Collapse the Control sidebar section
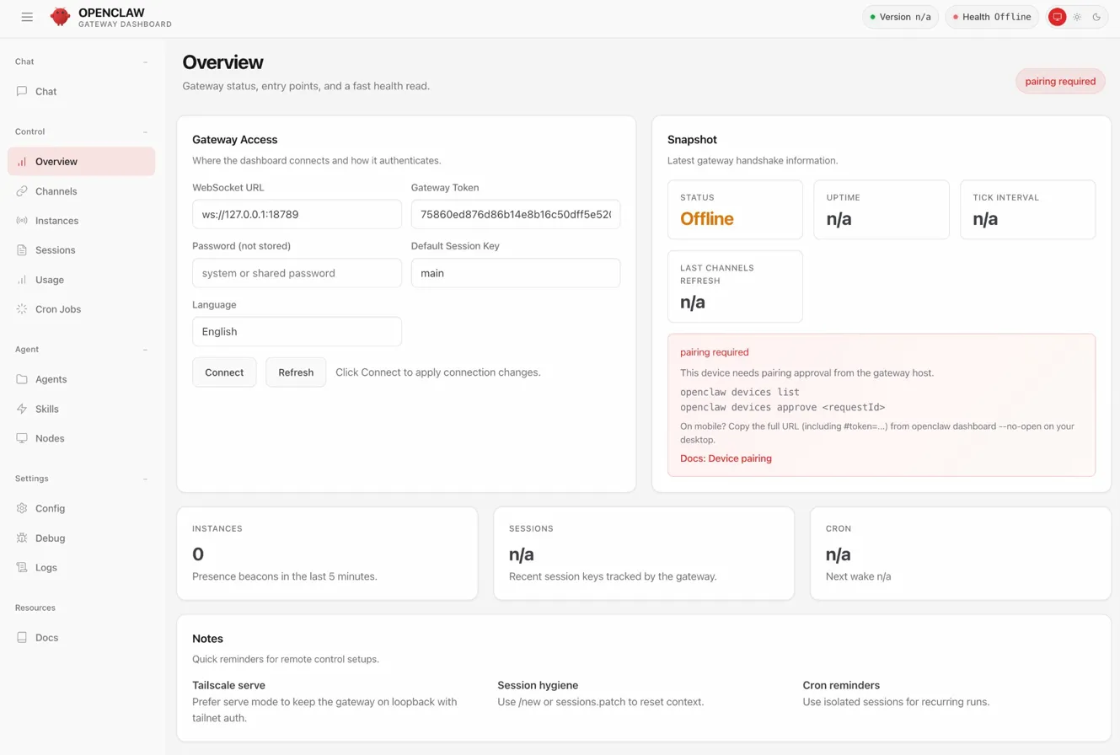 pos(145,131)
